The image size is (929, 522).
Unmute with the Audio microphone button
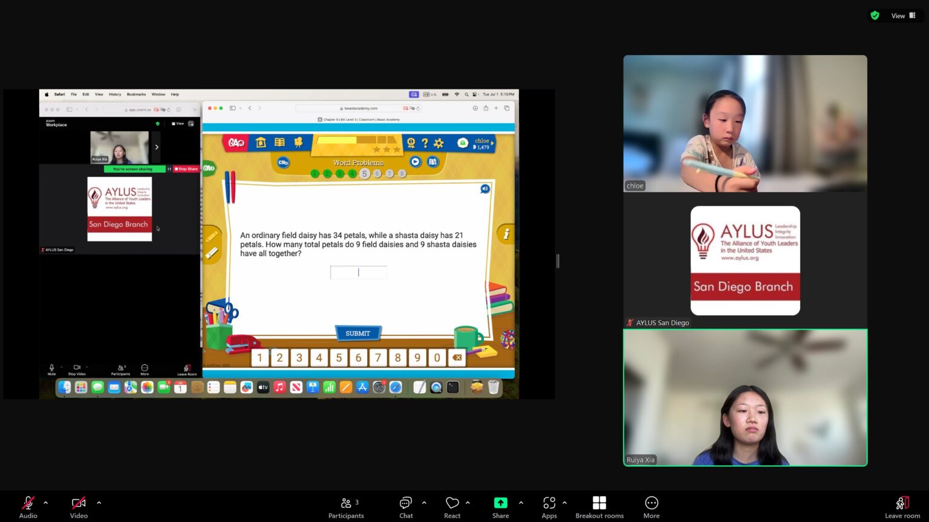pos(28,506)
